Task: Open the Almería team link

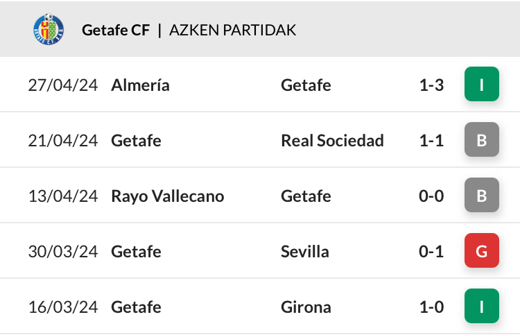Action: tap(140, 85)
